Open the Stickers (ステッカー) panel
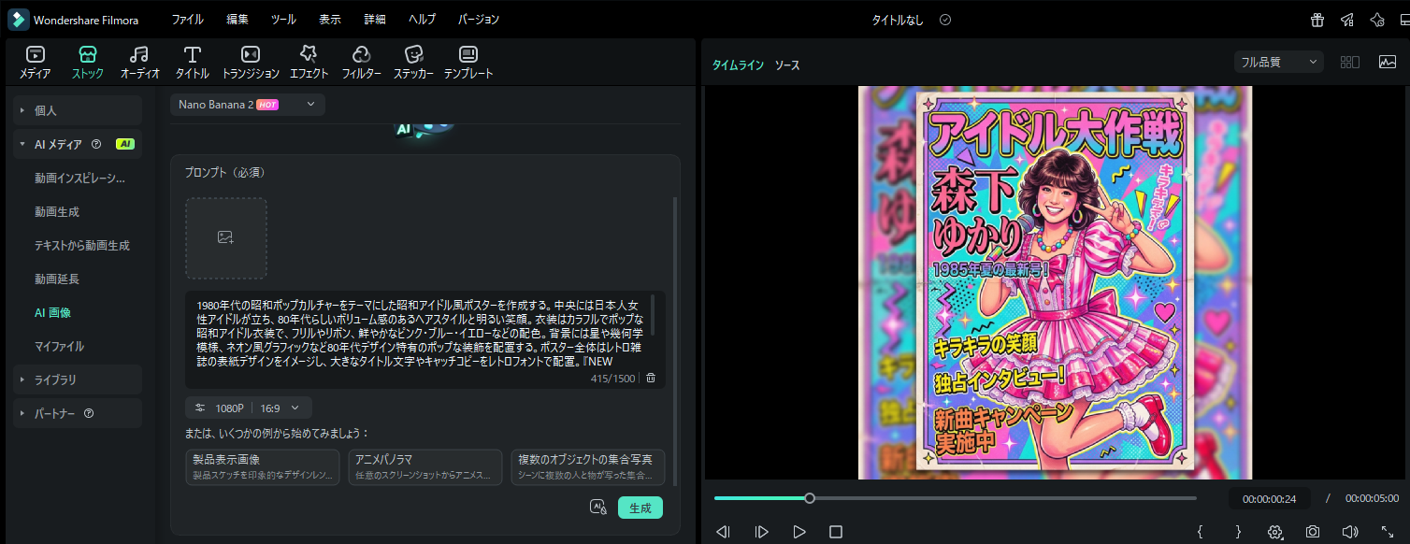1410x544 pixels. pos(413,62)
